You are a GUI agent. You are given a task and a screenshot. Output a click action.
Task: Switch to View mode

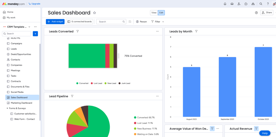pos(154,13)
